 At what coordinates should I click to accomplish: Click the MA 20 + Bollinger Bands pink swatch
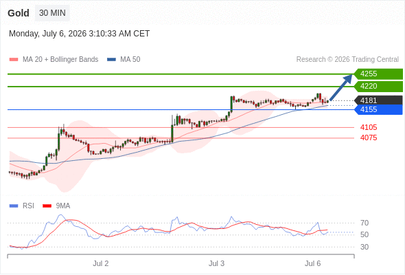tap(14, 60)
